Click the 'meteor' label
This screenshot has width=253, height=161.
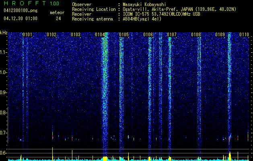coord(57,12)
